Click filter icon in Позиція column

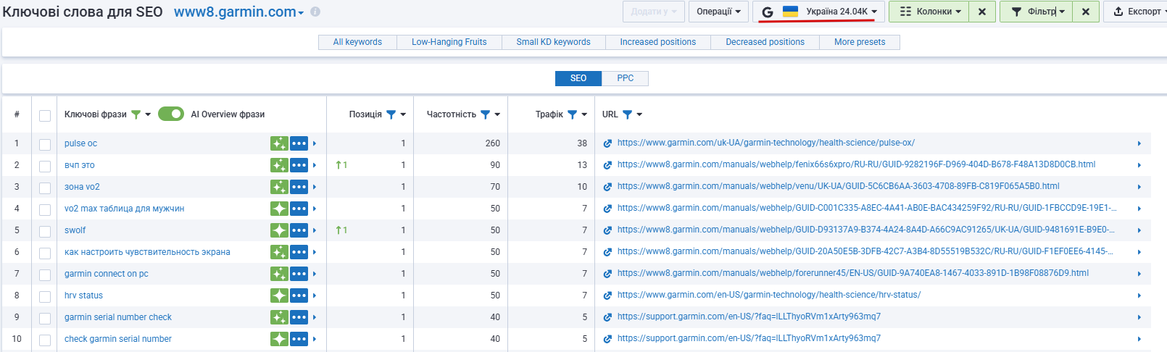point(391,114)
